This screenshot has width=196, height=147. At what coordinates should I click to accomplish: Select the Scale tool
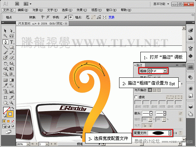[x=11, y=64]
